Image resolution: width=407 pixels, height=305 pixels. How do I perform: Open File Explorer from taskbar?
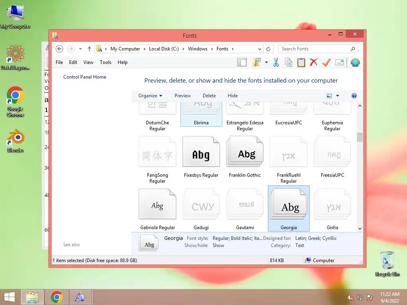click(32, 297)
